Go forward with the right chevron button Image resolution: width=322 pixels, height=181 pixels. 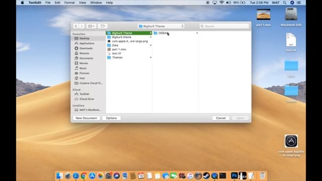(x=82, y=26)
